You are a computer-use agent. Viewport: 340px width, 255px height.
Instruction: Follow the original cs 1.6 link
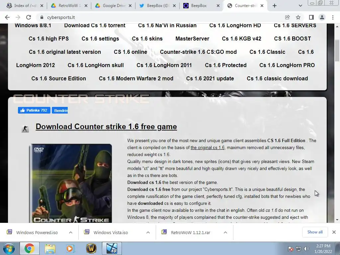[x=208, y=147]
